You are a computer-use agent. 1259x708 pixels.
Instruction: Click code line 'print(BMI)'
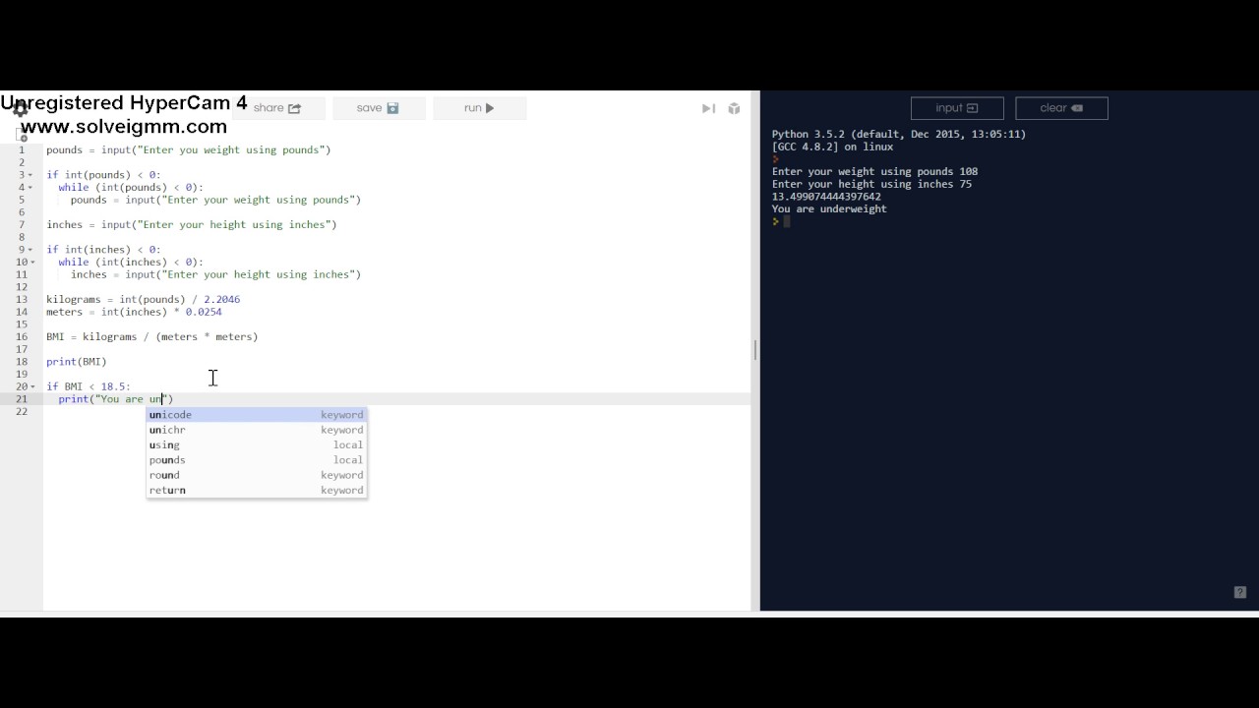click(76, 362)
